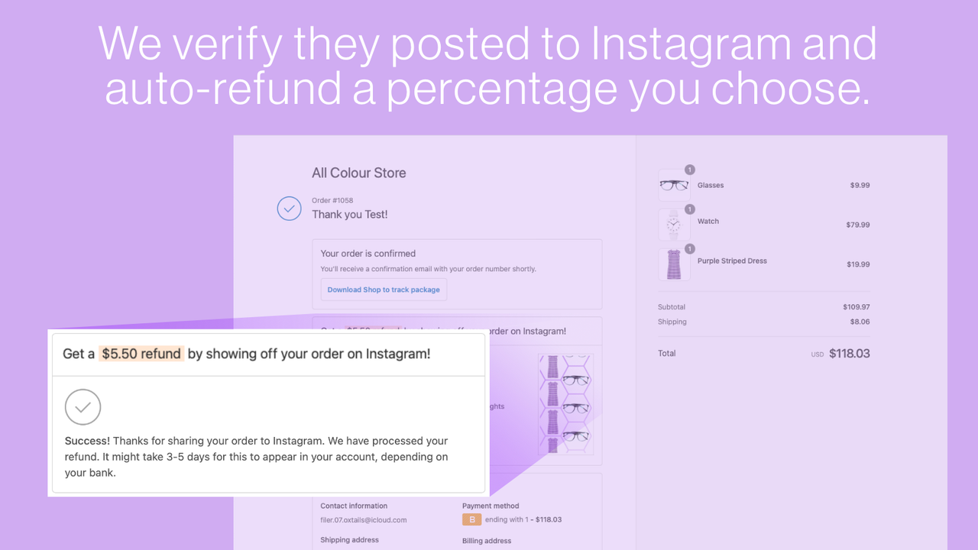Select the USD currency label near total
The image size is (978, 550).
click(x=816, y=354)
